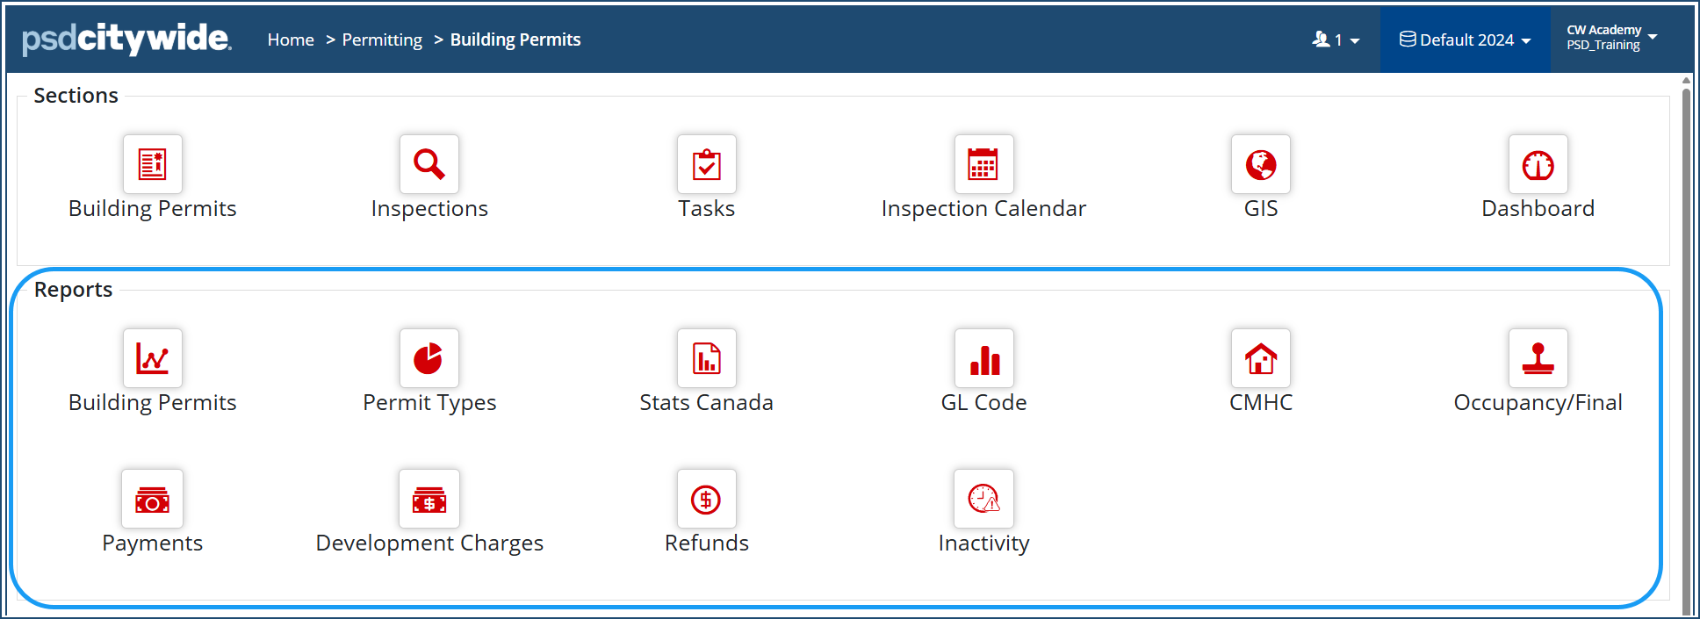Open the CMHC house report icon
The width and height of the screenshot is (1700, 619).
[x=1261, y=358]
